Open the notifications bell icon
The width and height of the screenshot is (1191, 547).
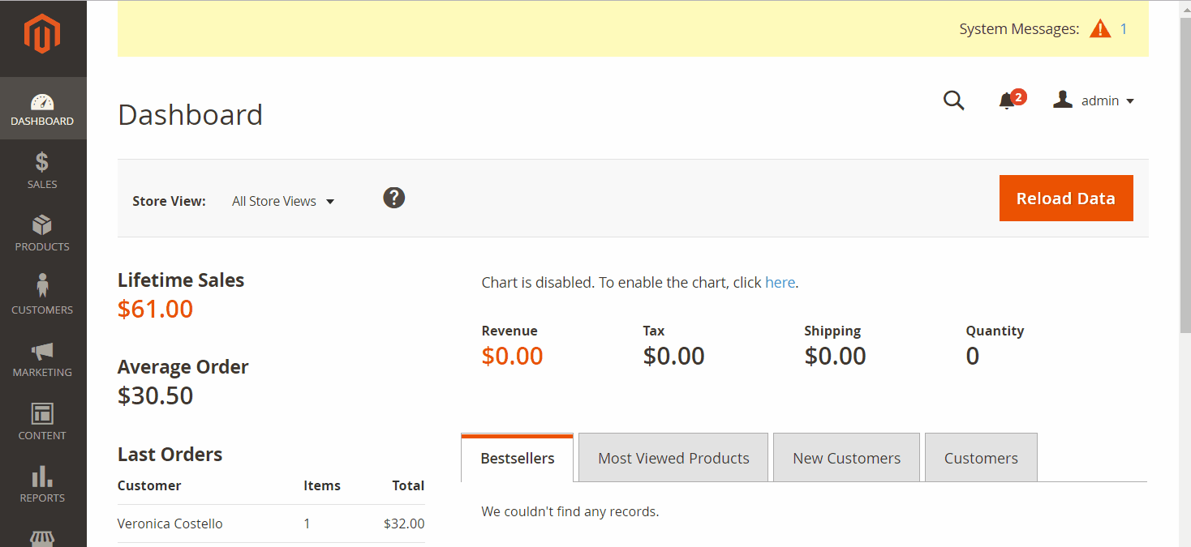(x=1007, y=100)
